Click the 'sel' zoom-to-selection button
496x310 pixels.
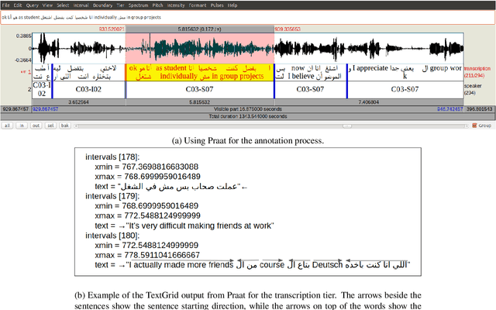[50, 125]
